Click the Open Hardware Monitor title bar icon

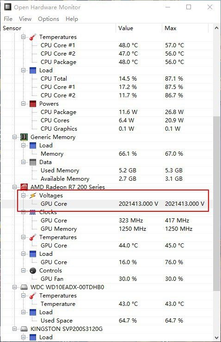click(x=7, y=7)
